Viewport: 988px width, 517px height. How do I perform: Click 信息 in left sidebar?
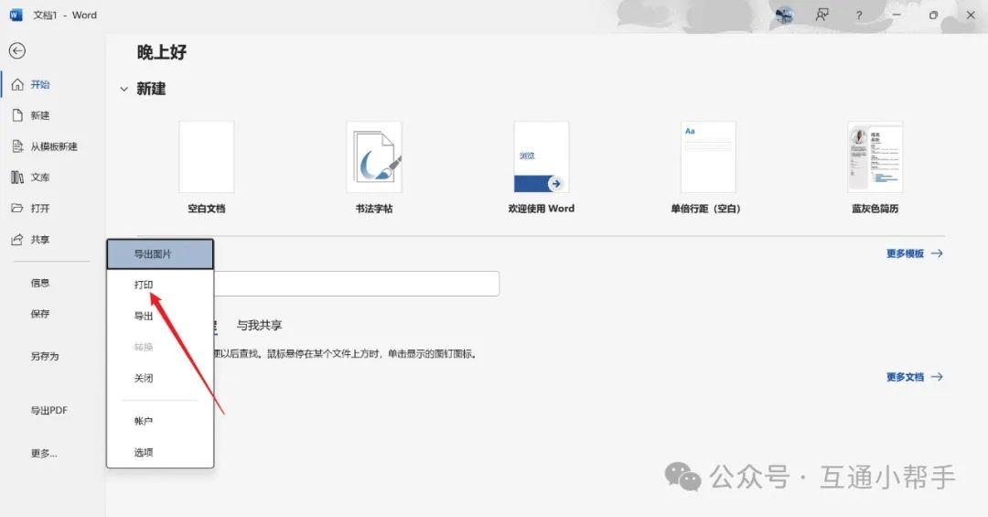coord(40,283)
